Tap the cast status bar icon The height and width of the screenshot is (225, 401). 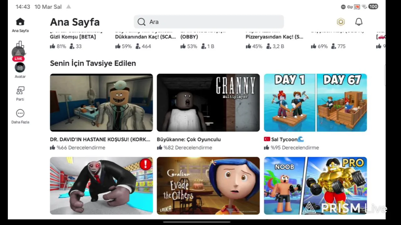pos(357,7)
